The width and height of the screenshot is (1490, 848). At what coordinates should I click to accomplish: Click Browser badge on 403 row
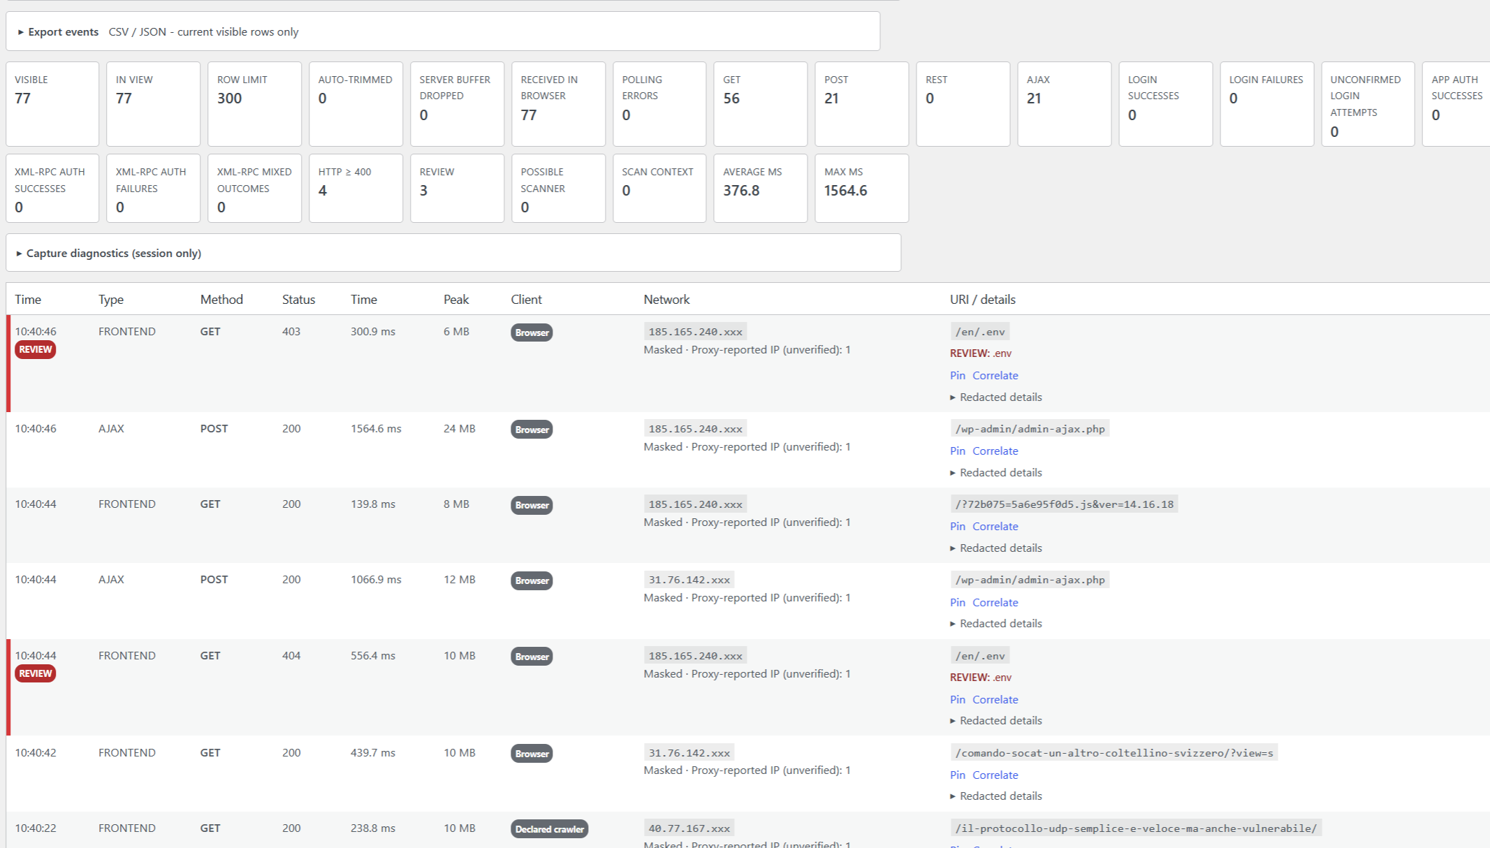pyautogui.click(x=532, y=332)
